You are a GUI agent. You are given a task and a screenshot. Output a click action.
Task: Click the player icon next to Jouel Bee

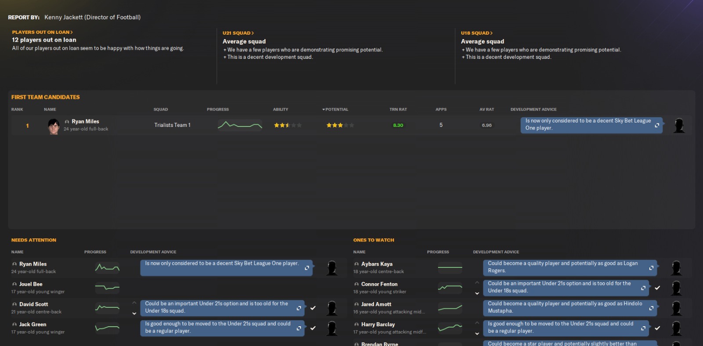coord(14,285)
